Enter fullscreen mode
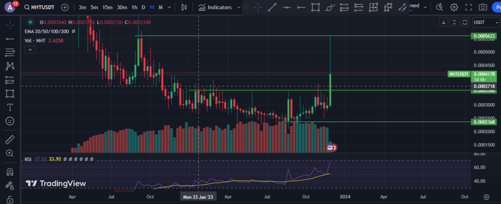This screenshot has width=501, height=204. [x=468, y=7]
